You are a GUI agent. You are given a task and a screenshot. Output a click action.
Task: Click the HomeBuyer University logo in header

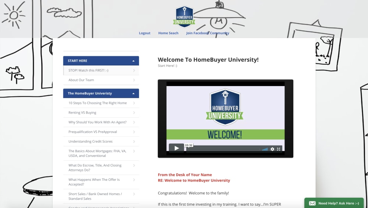pos(184,17)
